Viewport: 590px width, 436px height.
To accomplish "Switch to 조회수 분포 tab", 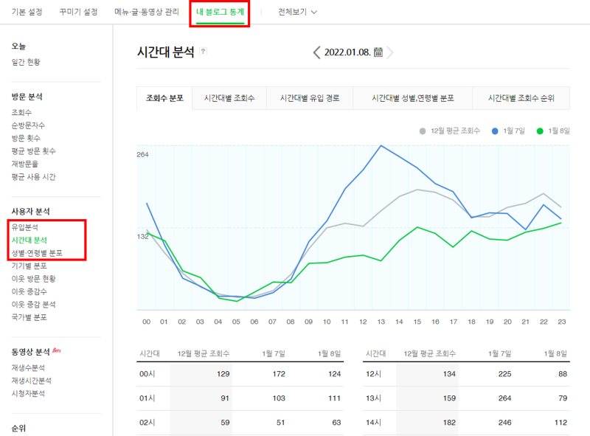I will (x=164, y=98).
